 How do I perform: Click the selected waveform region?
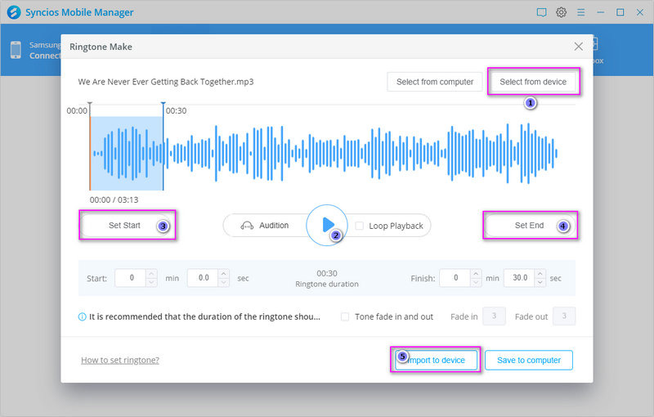coord(127,154)
